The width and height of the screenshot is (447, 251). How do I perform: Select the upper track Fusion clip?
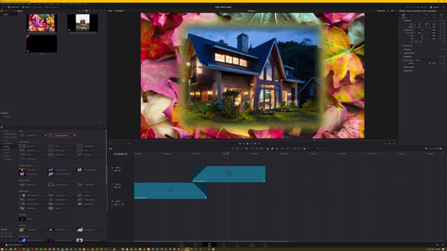point(229,174)
